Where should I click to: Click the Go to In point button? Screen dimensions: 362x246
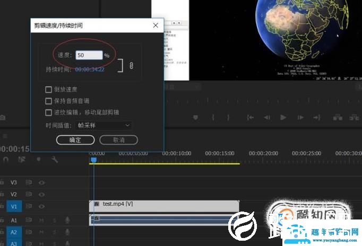coord(250,118)
